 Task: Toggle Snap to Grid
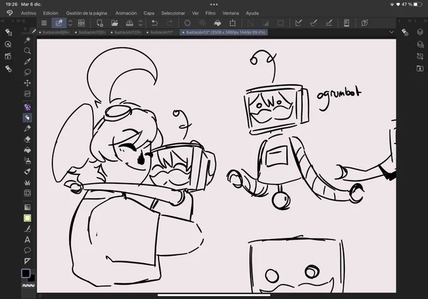point(329,23)
